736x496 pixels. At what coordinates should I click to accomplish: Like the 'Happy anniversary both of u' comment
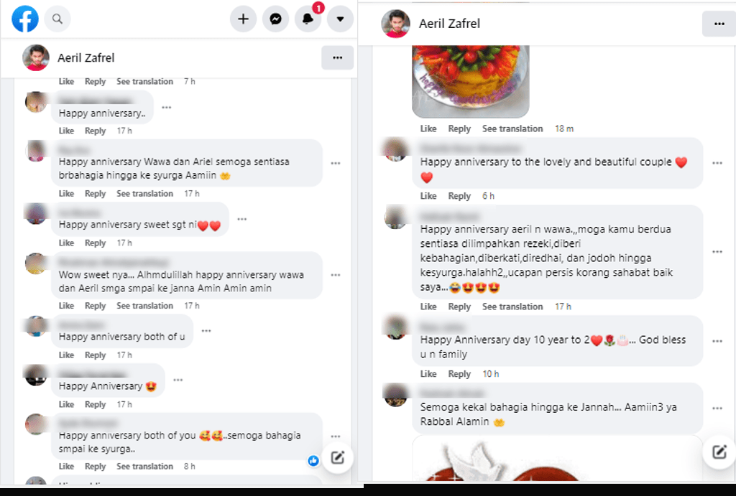tap(66, 355)
